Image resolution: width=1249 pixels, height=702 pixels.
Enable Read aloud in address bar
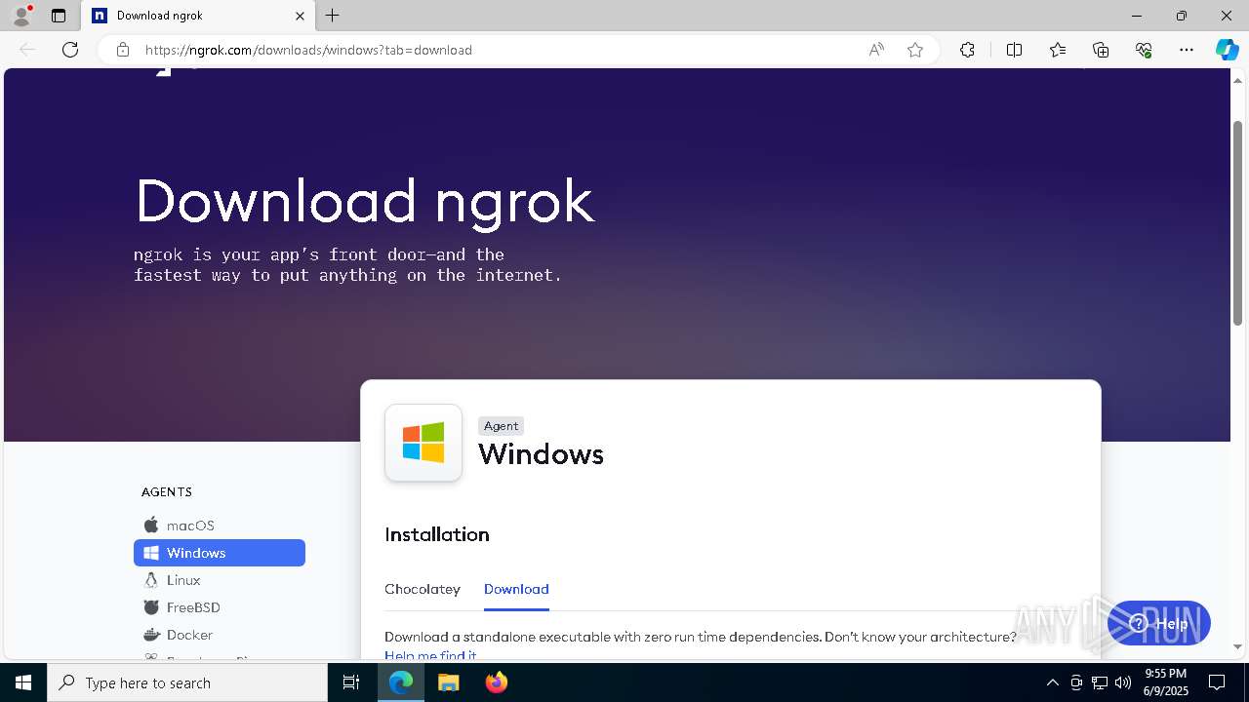coord(876,50)
